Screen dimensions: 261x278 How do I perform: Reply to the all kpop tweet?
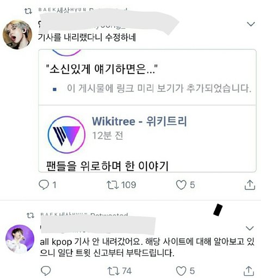point(46,271)
